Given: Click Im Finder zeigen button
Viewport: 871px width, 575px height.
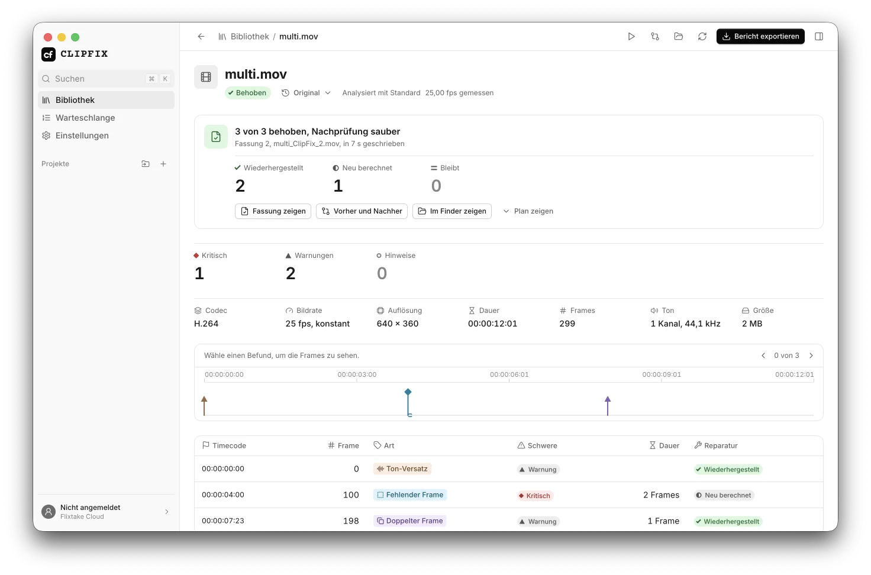Looking at the screenshot, I should [x=452, y=211].
